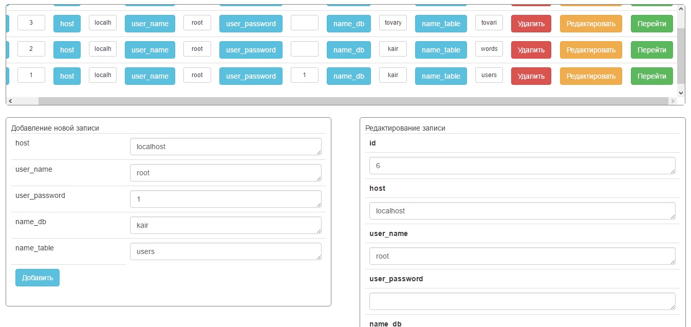Click the password field containing 1 in row 1
Image resolution: width=691 pixels, height=327 pixels.
pyautogui.click(x=305, y=75)
